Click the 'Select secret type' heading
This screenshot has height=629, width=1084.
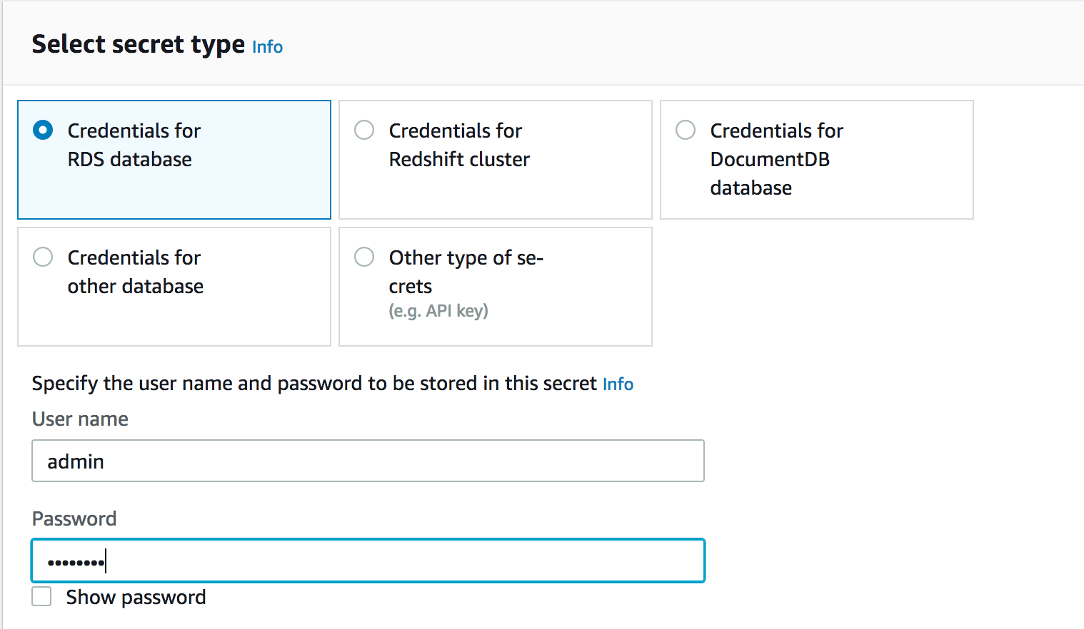tap(139, 44)
